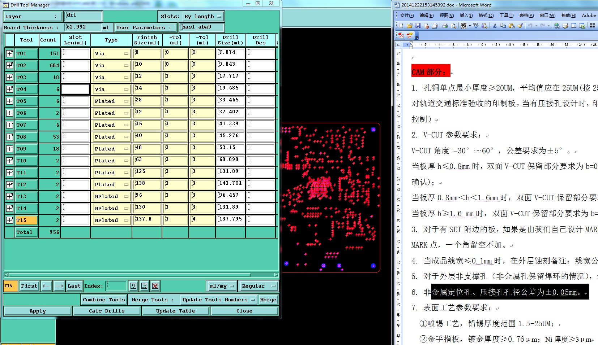Image resolution: width=598 pixels, height=345 pixels.
Task: Open 表格(A) menu in Word
Action: click(526, 16)
